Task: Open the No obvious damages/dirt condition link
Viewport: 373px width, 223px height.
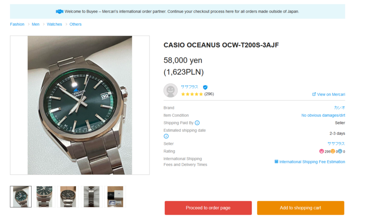Action: [323, 115]
